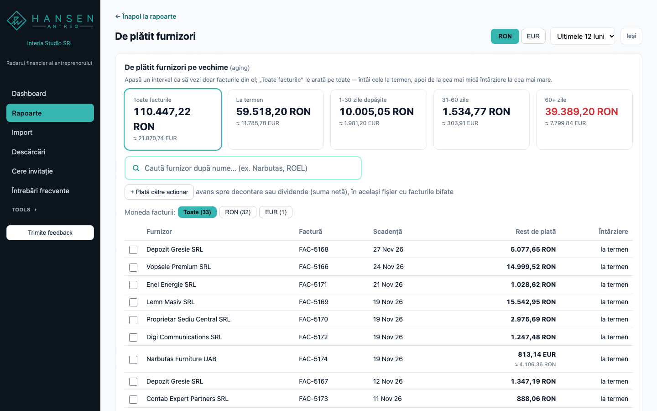Go back via Înapoi la rapoarte
The width and height of the screenshot is (657, 411).
(x=146, y=16)
